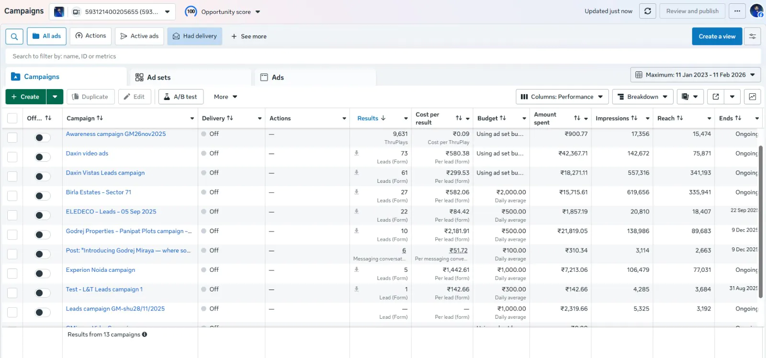Switch to the Ads tab
Viewport: 766px width, 358px height.
(315, 77)
